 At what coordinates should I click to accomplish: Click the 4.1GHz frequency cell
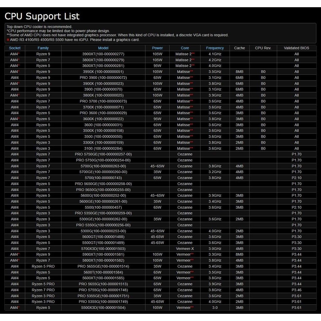point(215,54)
